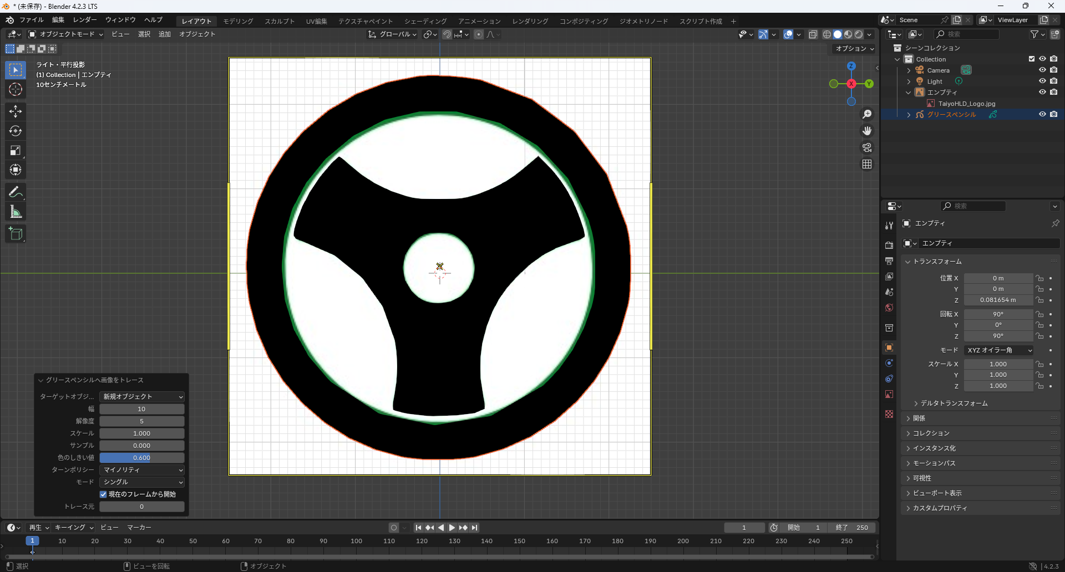Image resolution: width=1065 pixels, height=572 pixels.
Task: Select the Scale tool in the toolbar
Action: 16,150
